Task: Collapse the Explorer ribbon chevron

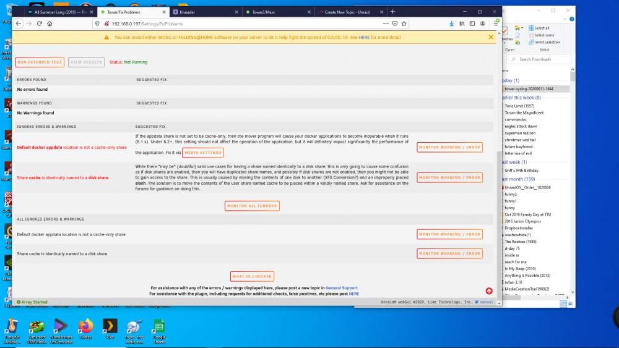Action: click(565, 19)
